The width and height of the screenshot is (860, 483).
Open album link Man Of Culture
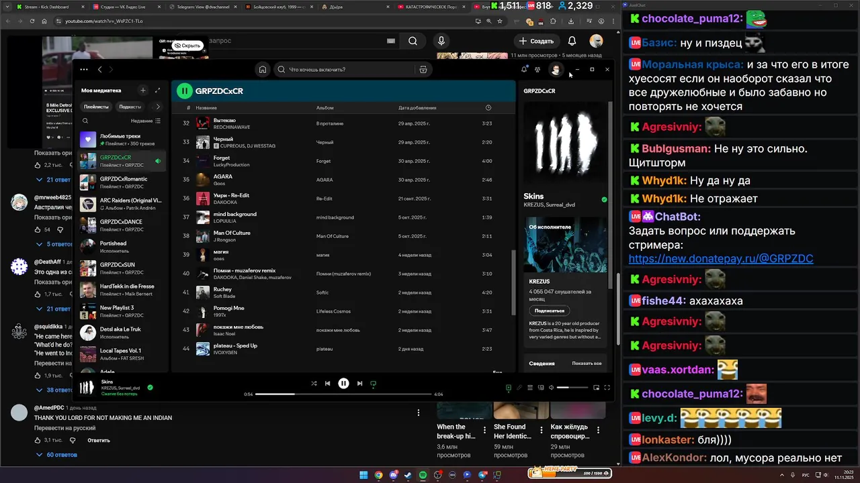[x=333, y=236]
